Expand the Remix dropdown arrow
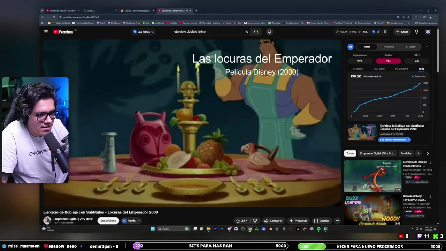The height and width of the screenshot is (251, 446). pyautogui.click(x=139, y=221)
